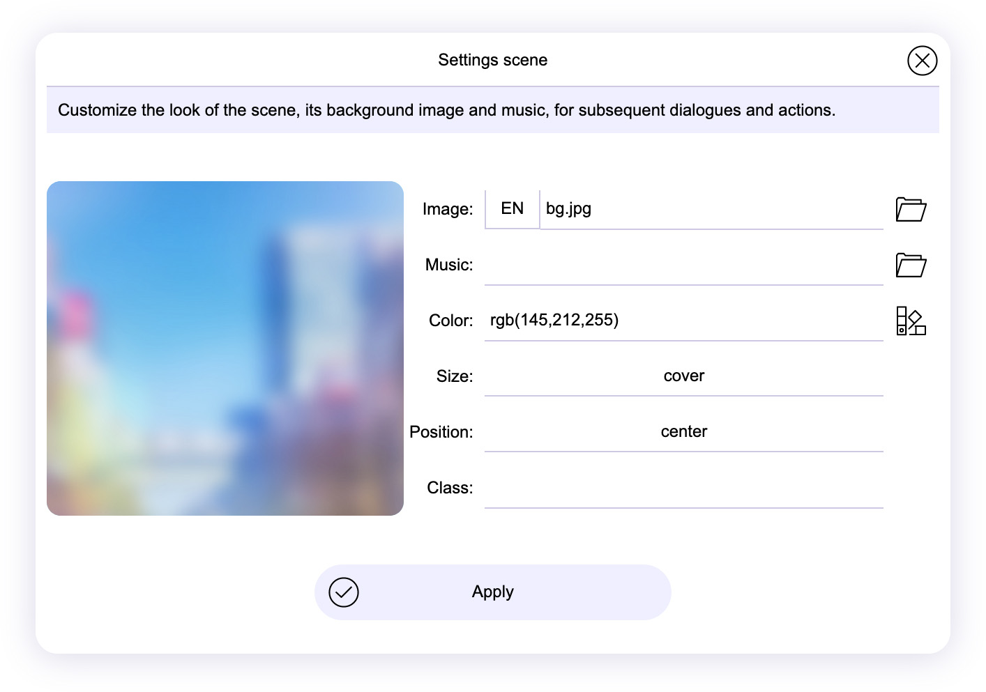Click the Image: field label
The width and height of the screenshot is (986, 692).
(448, 209)
